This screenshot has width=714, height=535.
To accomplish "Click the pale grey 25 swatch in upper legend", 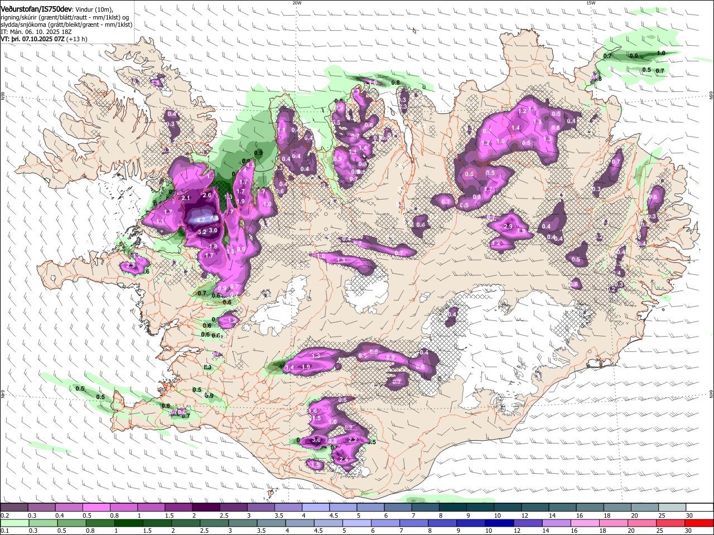I will point(673,507).
